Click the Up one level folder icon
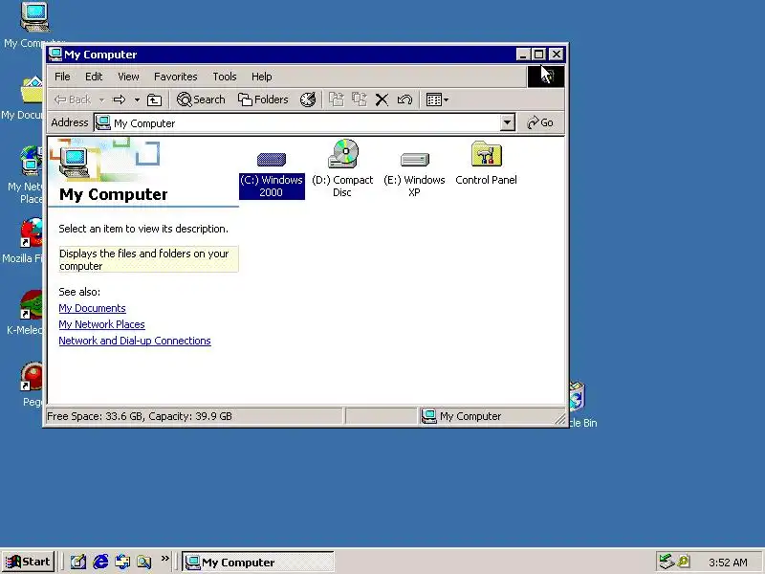This screenshot has height=574, width=765. tap(154, 100)
